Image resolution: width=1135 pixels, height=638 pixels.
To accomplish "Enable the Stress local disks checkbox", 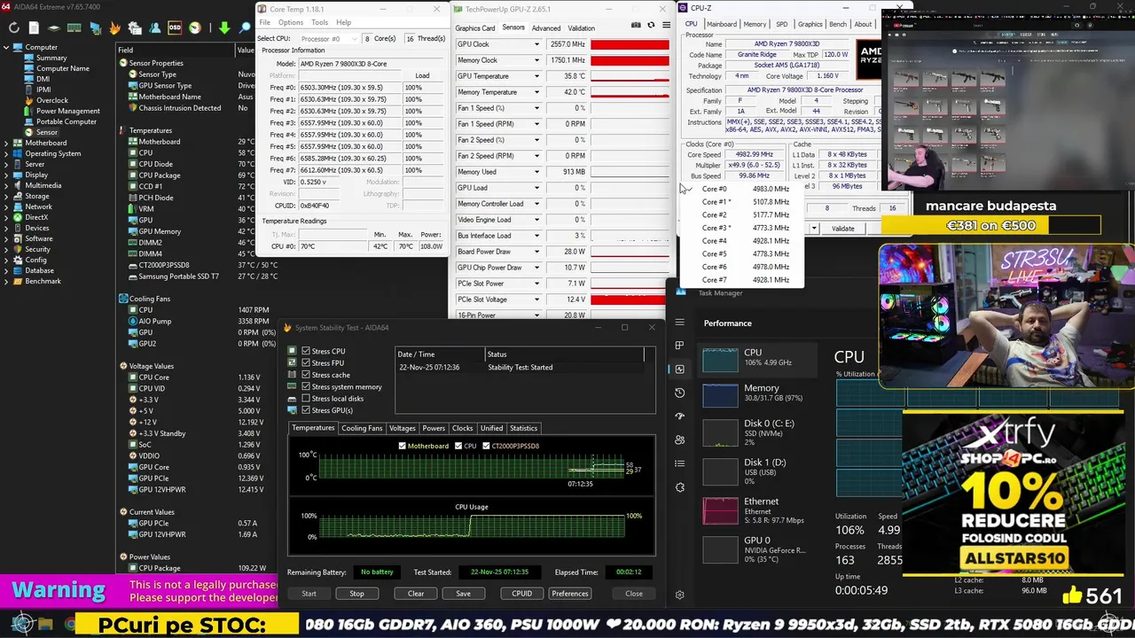I will click(x=306, y=398).
